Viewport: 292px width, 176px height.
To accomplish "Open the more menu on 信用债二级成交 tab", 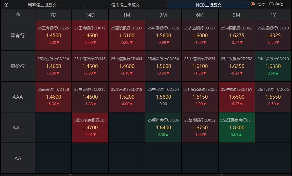I will coord(162,5).
